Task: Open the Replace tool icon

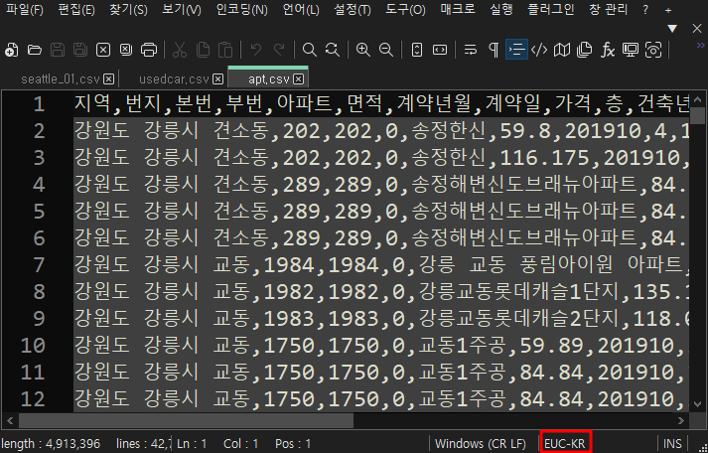Action: pyautogui.click(x=333, y=50)
